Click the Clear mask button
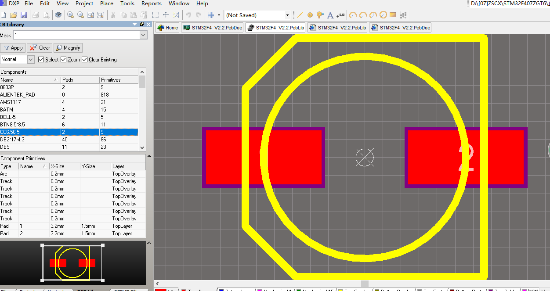 40,48
